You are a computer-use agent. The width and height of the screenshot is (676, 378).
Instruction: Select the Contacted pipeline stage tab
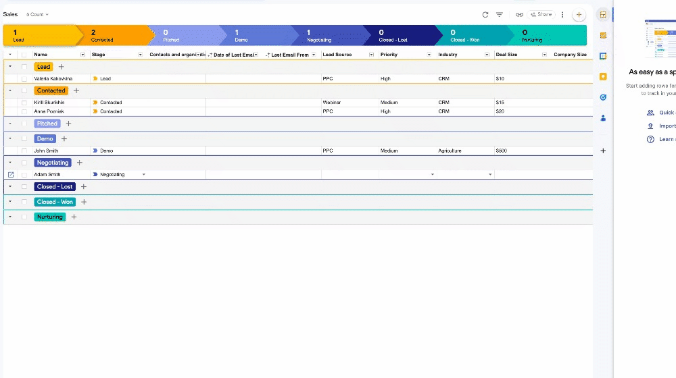[116, 35]
